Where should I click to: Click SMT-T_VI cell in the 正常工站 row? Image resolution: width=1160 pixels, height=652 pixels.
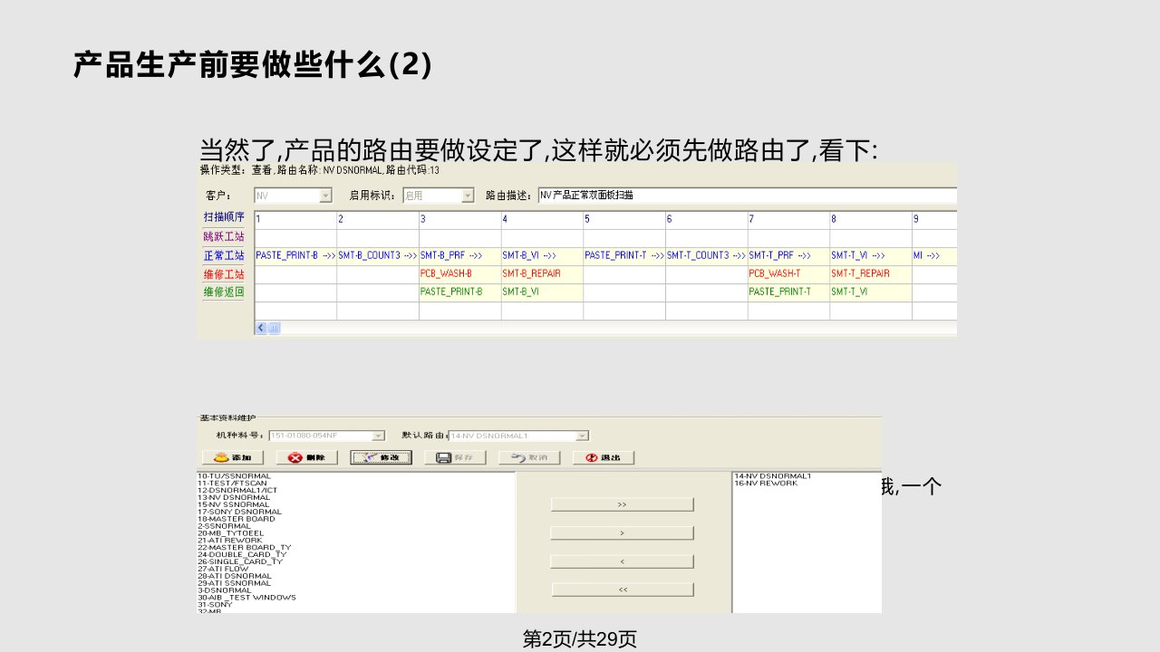click(x=871, y=256)
